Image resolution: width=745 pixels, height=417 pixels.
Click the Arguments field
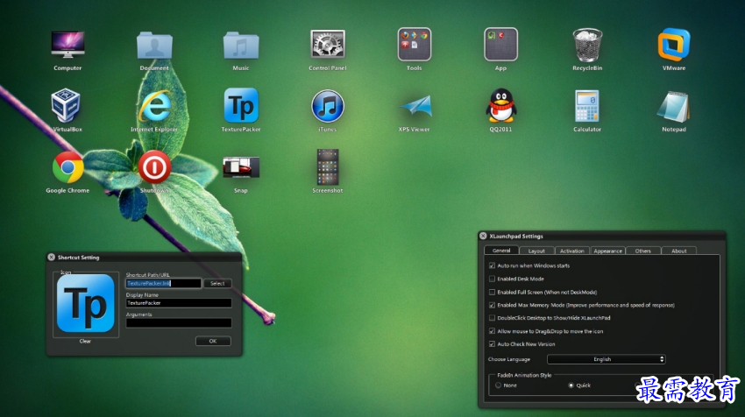(179, 323)
